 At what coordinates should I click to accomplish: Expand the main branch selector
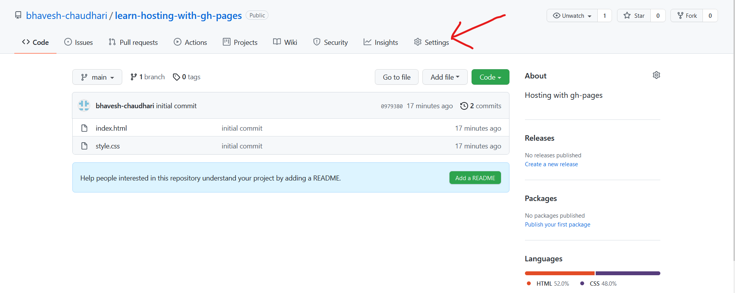[x=97, y=77]
